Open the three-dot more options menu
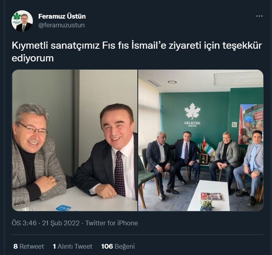This screenshot has height=255, width=272. tap(259, 16)
